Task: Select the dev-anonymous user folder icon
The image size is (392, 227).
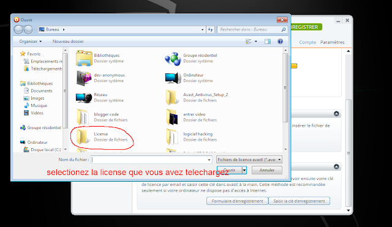Action: [84, 78]
